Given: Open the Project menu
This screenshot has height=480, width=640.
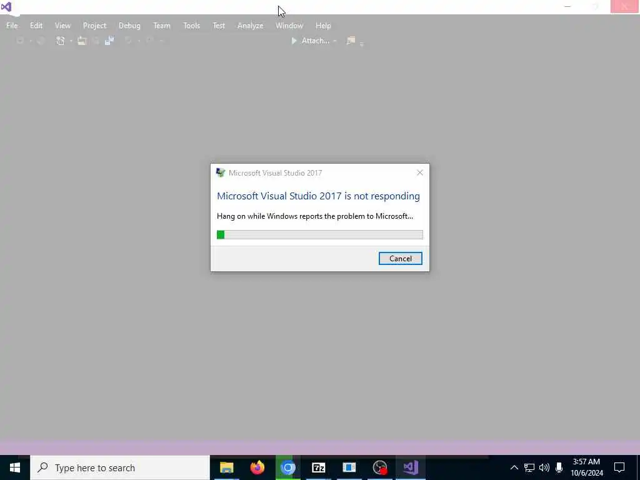Looking at the screenshot, I should pos(94,25).
